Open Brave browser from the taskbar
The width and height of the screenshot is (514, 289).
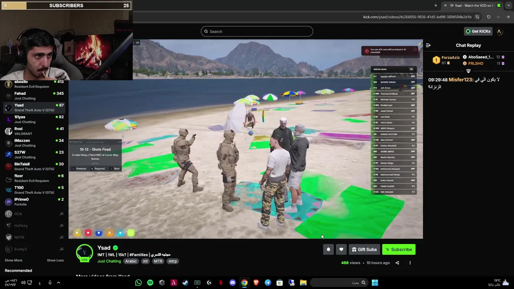[x=256, y=283]
